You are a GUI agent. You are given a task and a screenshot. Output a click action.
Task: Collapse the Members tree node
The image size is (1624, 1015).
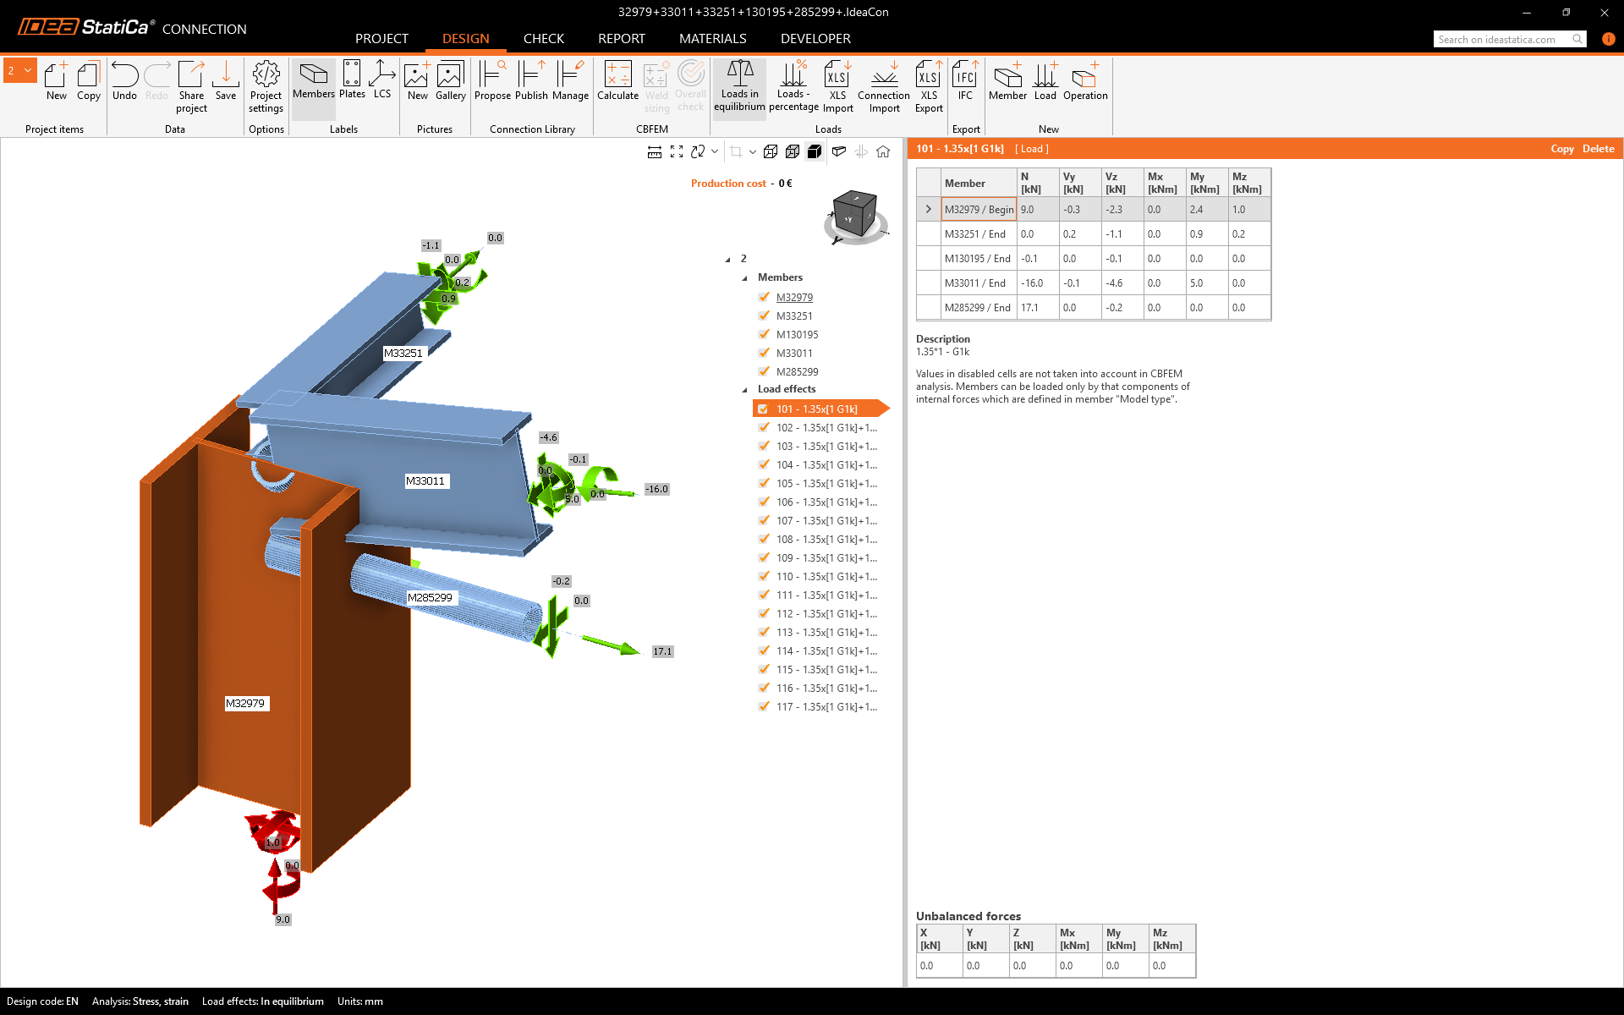(745, 278)
